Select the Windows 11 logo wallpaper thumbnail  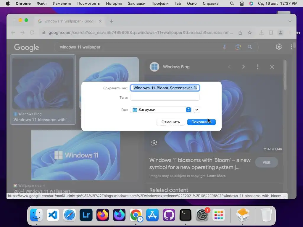pyautogui.click(x=76, y=155)
